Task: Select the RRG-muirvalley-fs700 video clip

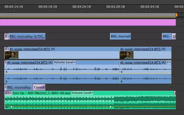Action: 27,36
